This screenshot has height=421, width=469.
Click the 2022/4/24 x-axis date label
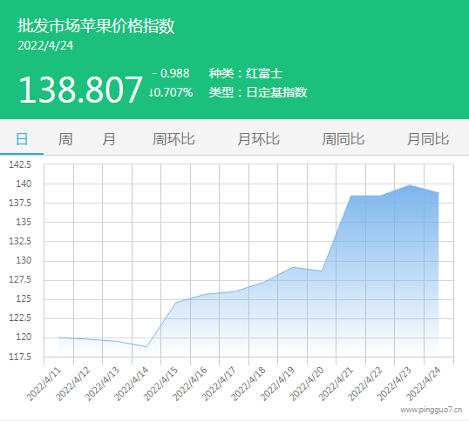424,384
